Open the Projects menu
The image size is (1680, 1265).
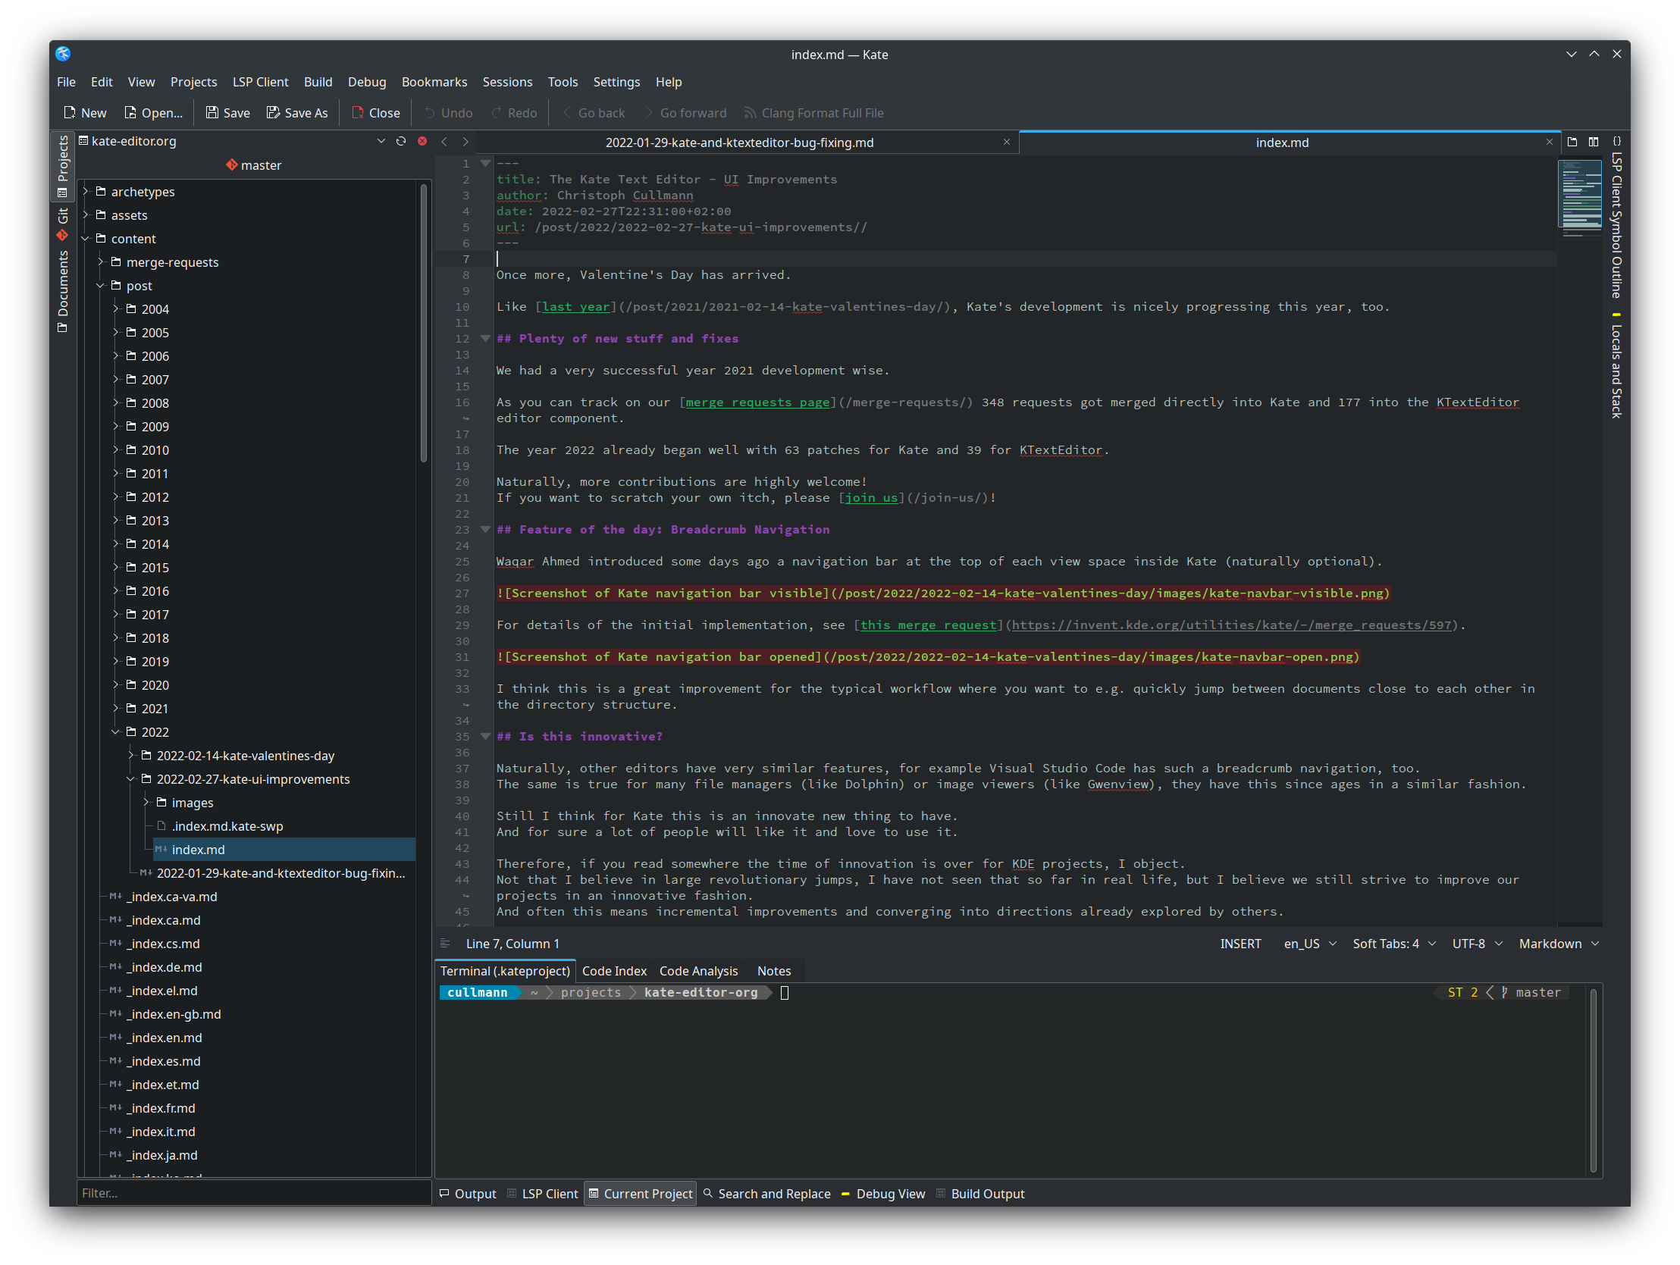[x=193, y=82]
